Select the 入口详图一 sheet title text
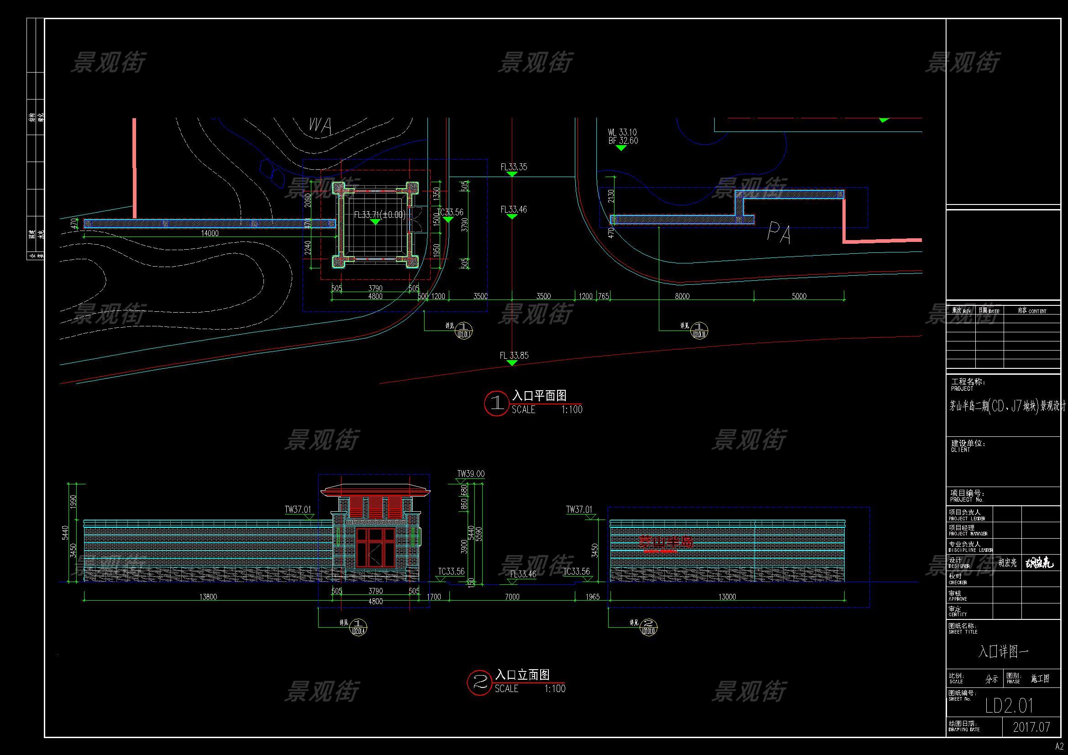This screenshot has height=755, width=1068. click(x=1003, y=651)
